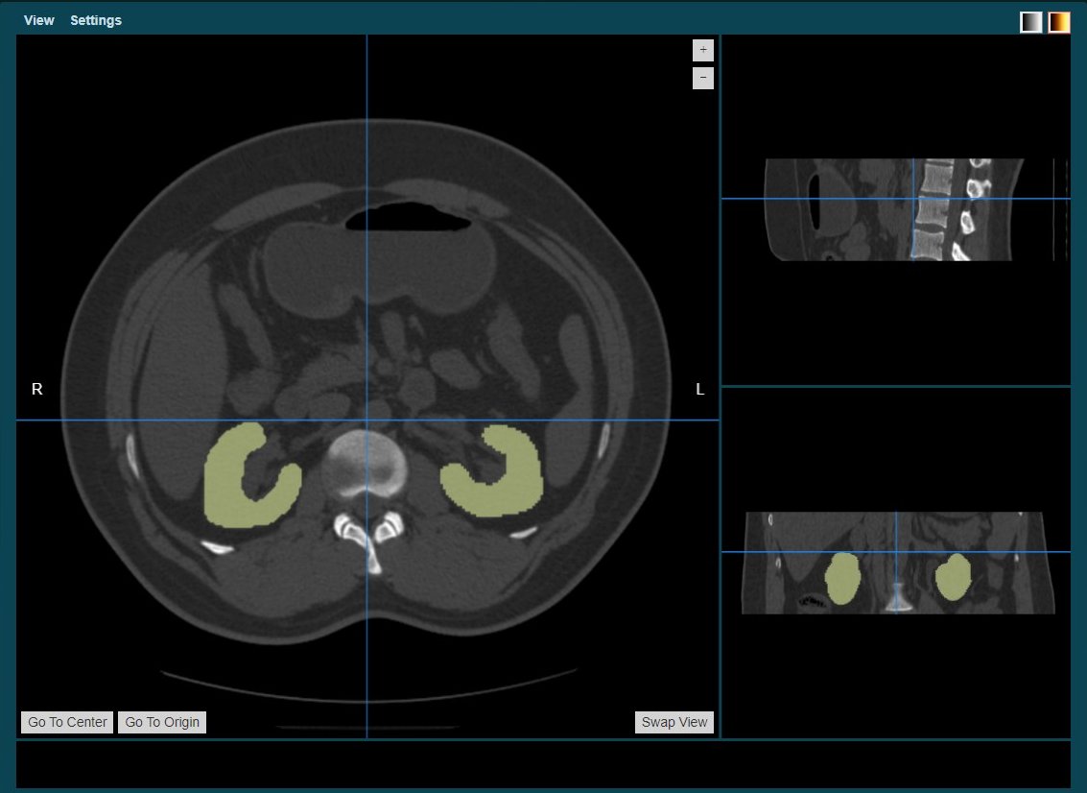1087x793 pixels.
Task: Open the Settings menu
Action: coord(96,20)
